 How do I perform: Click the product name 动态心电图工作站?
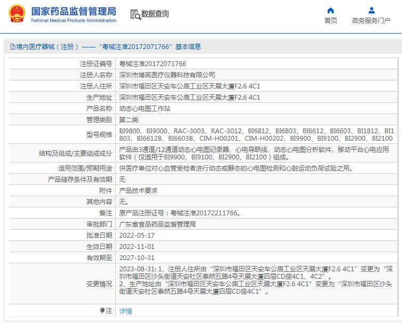click(144, 108)
